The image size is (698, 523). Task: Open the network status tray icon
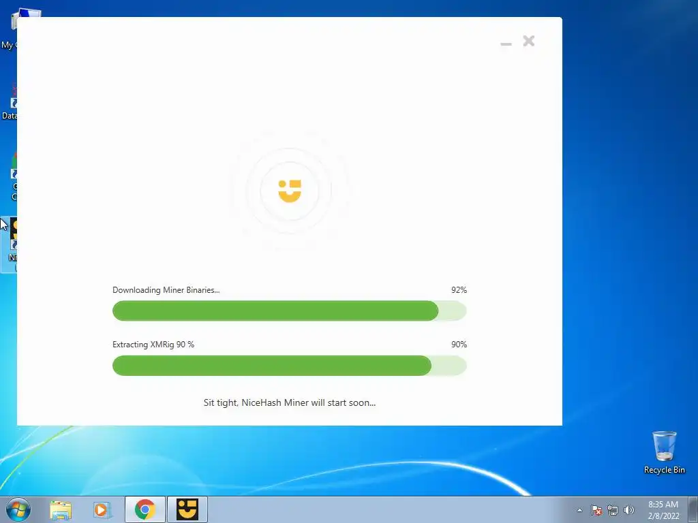613,510
